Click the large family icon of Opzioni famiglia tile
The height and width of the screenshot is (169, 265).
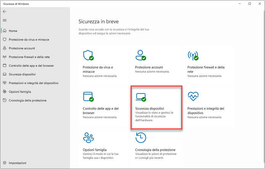(x=88, y=137)
